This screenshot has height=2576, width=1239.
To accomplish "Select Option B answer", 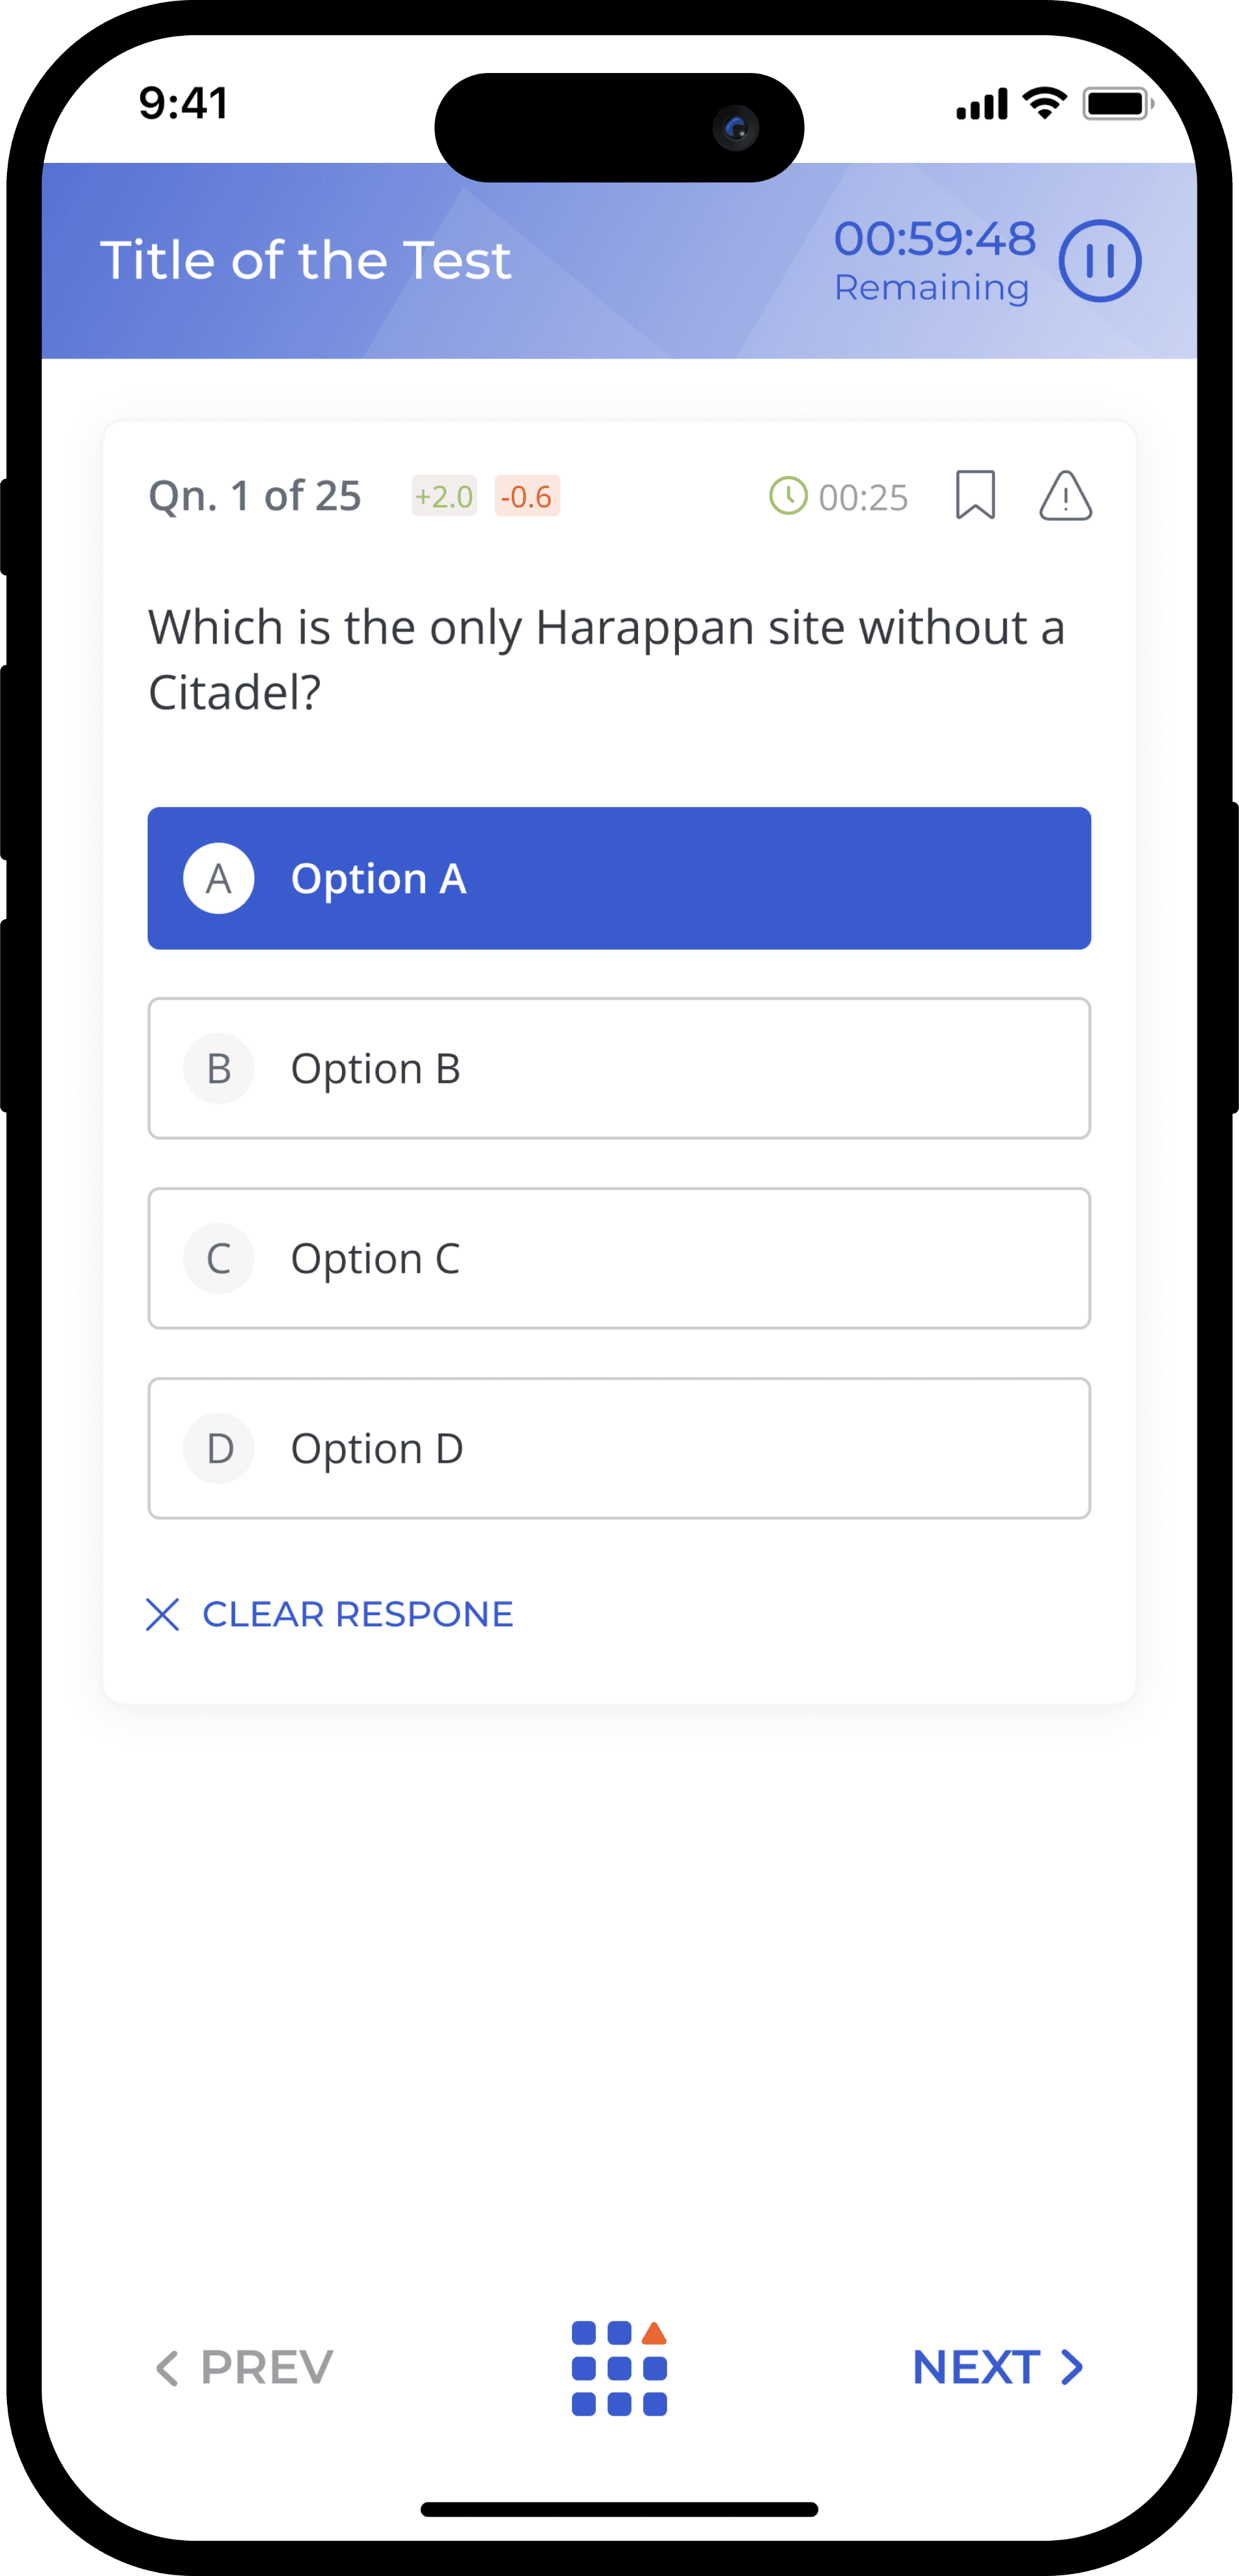I will 620,1068.
